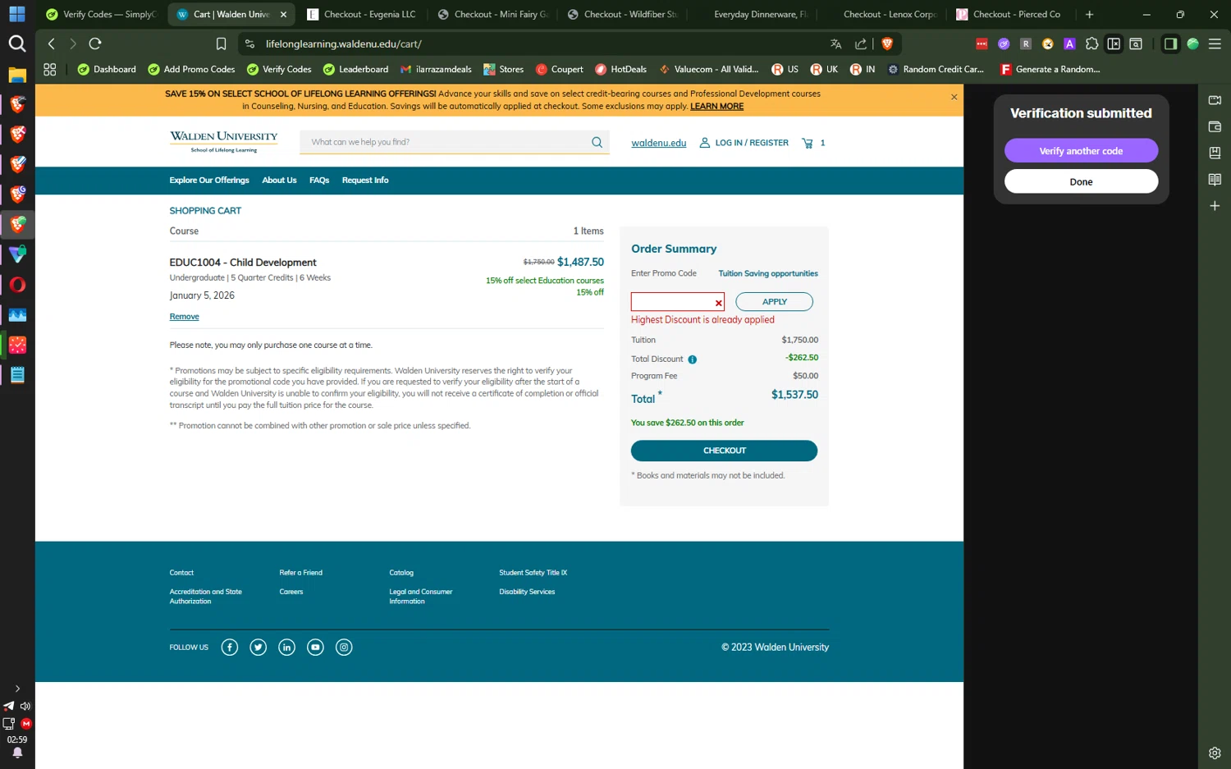Open the sidebar reading list icon

click(x=1215, y=180)
